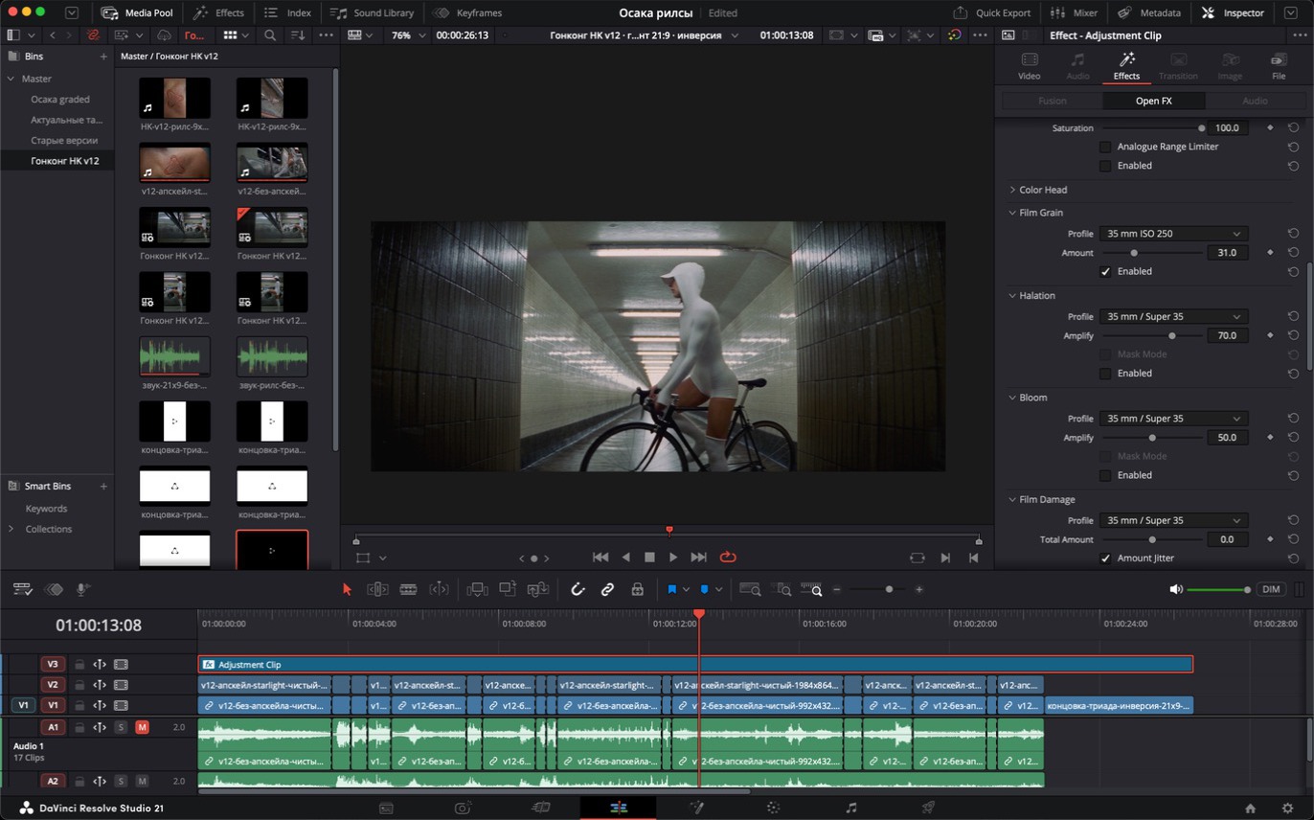
Task: Open the Fairlight page music note
Action: [850, 808]
